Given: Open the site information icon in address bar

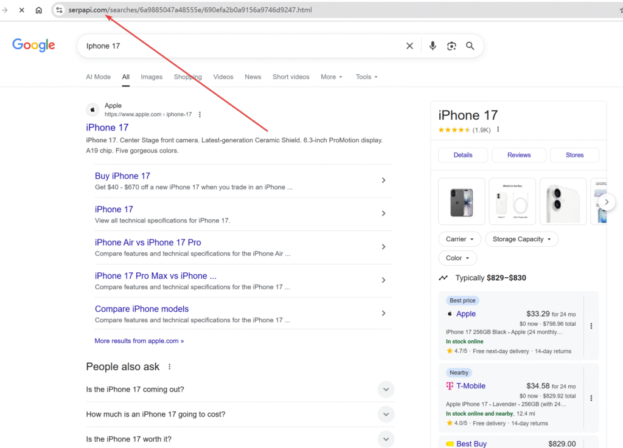Looking at the screenshot, I should pos(59,10).
